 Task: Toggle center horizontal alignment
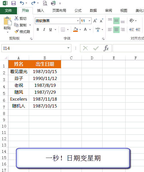116,30
